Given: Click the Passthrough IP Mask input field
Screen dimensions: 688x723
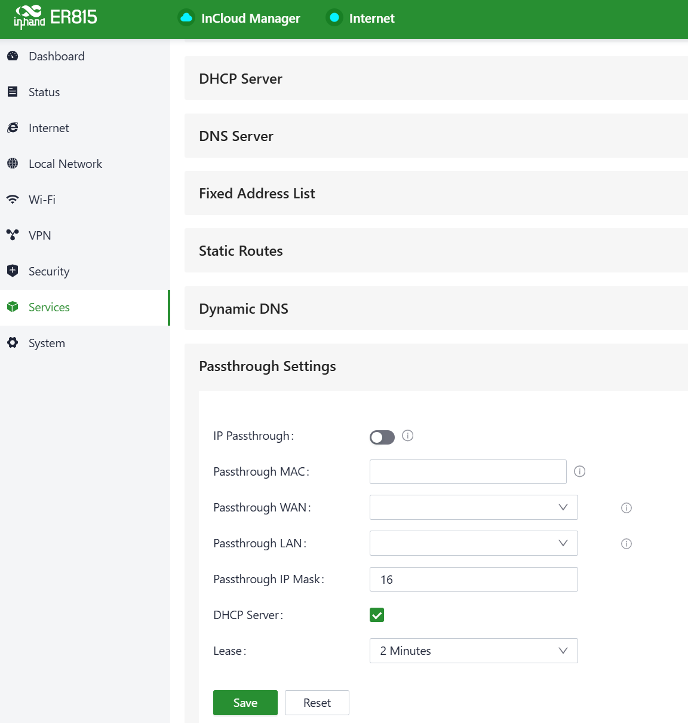Looking at the screenshot, I should pyautogui.click(x=473, y=580).
